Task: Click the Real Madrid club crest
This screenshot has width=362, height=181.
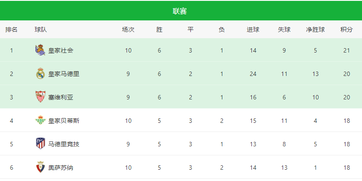Action: [40, 73]
